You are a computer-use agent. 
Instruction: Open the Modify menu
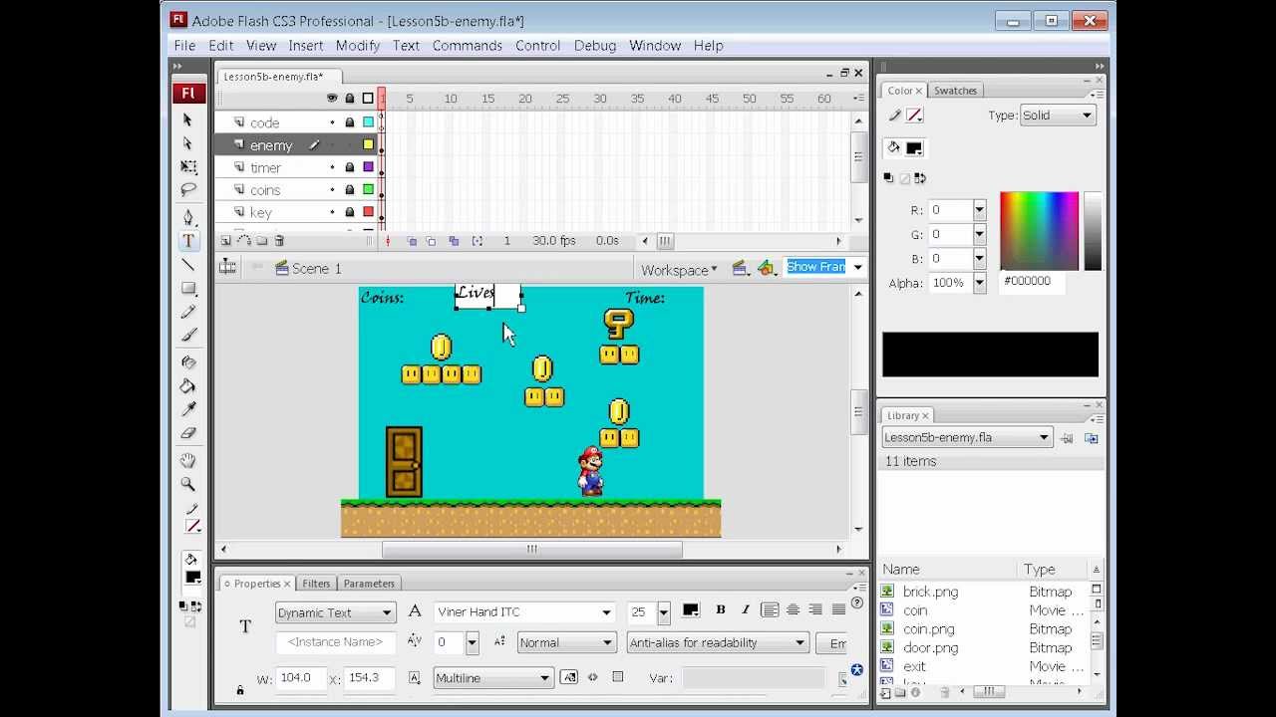358,46
